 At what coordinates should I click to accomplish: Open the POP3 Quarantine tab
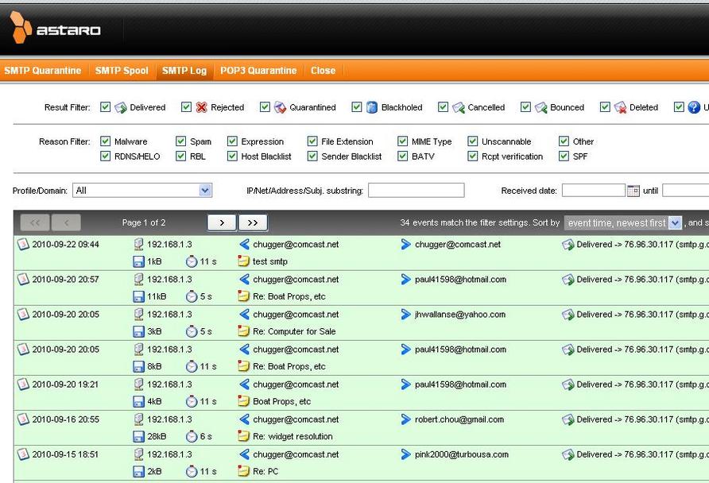point(258,71)
